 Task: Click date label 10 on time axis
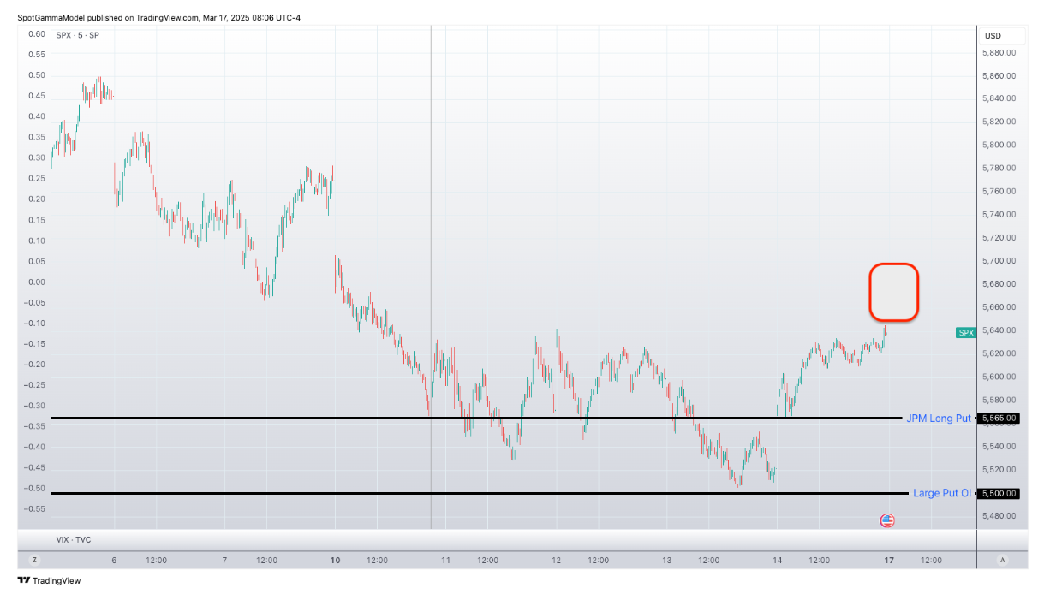335,561
